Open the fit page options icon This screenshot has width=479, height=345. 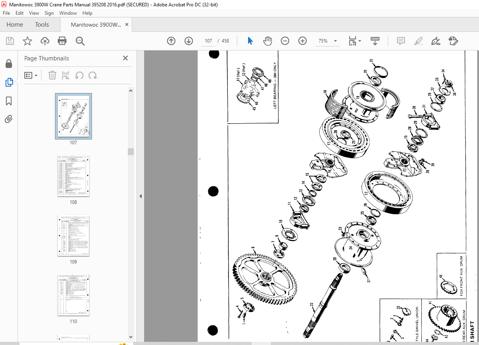(x=352, y=41)
